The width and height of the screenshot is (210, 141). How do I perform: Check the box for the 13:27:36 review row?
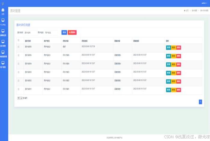[x=19, y=47]
